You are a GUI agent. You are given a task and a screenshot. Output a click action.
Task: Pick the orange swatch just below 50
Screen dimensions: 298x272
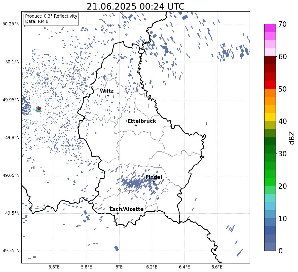(270, 93)
